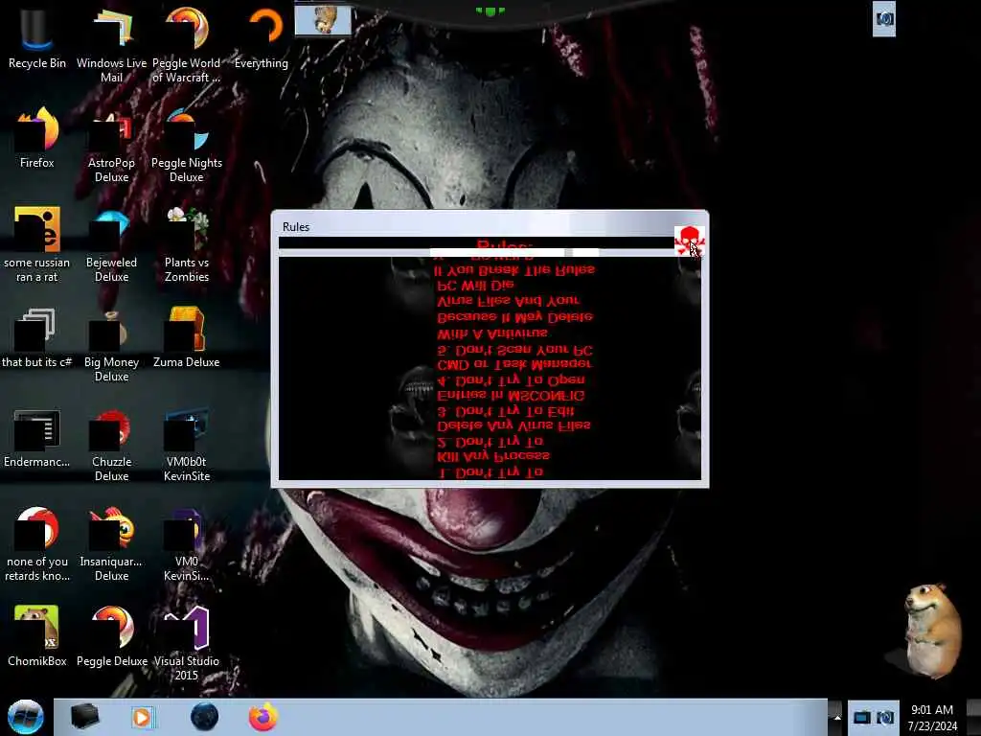981x736 pixels.
Task: Select Zuma Deluxe desktop icon
Action: pyautogui.click(x=186, y=336)
